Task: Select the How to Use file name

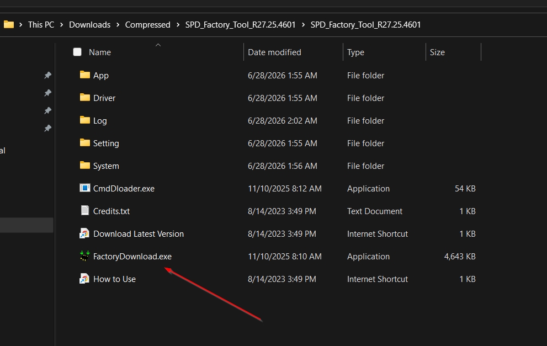Action: coord(114,279)
